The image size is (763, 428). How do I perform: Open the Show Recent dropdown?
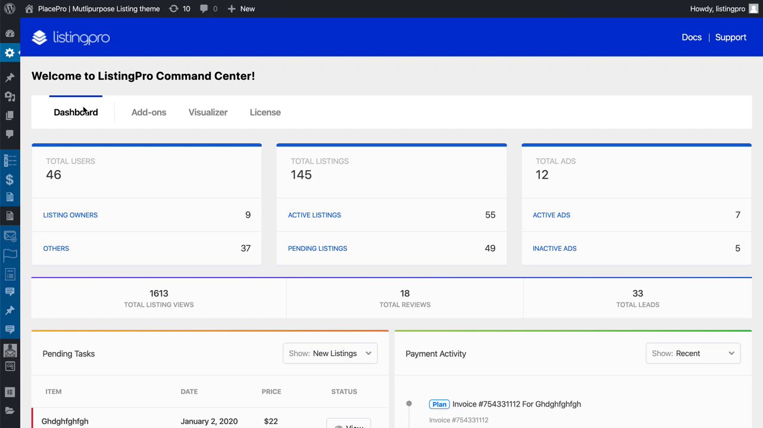[x=693, y=353]
